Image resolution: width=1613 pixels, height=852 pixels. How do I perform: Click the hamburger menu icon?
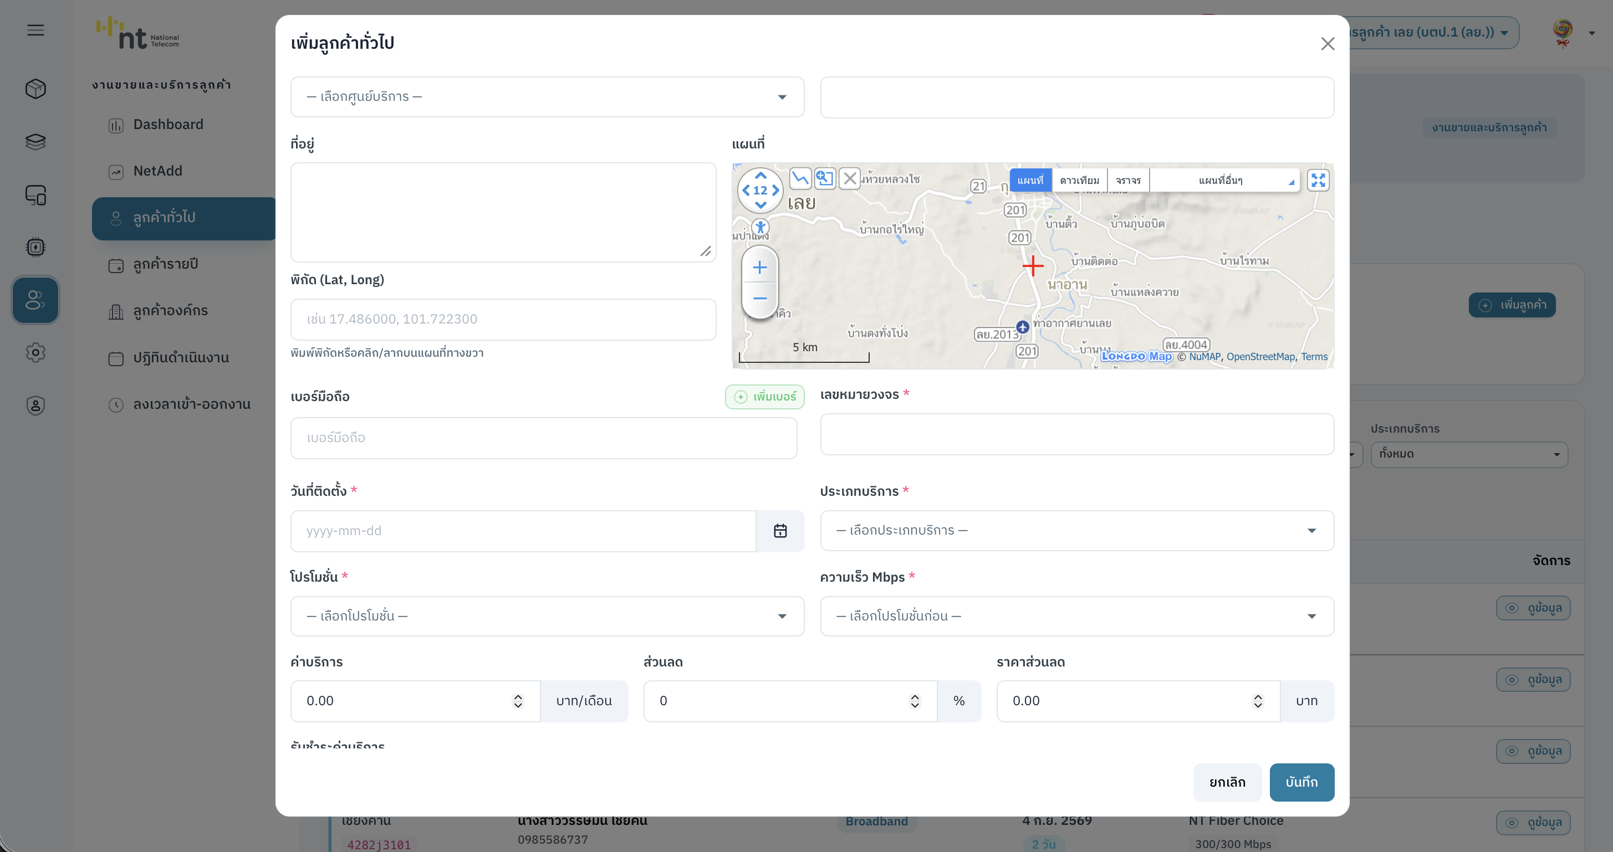pyautogui.click(x=35, y=30)
